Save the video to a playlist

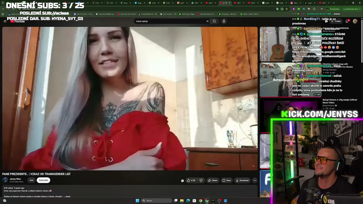point(226,180)
